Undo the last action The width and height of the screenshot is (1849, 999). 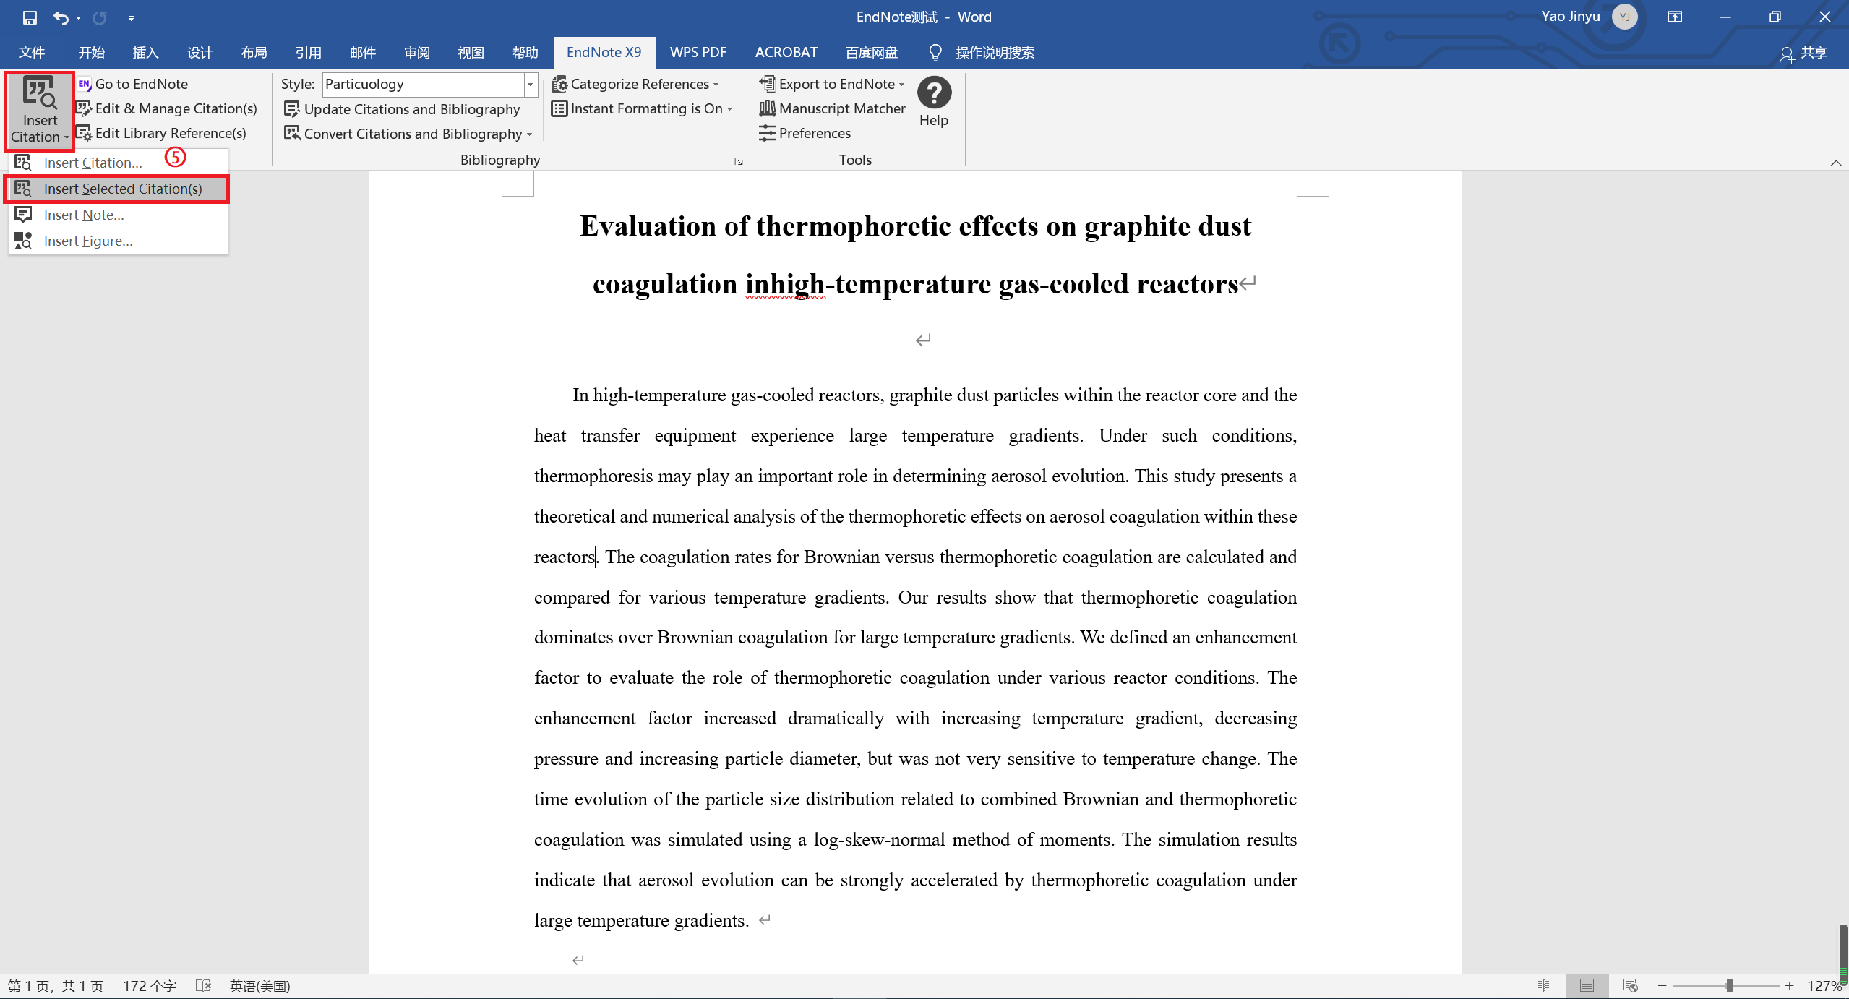pos(61,17)
